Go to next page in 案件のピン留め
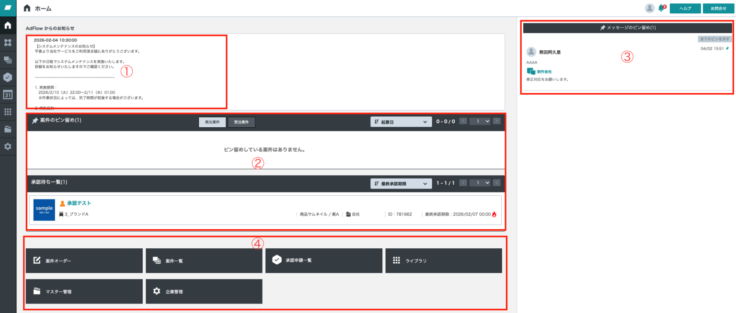736x313 pixels. pyautogui.click(x=497, y=122)
